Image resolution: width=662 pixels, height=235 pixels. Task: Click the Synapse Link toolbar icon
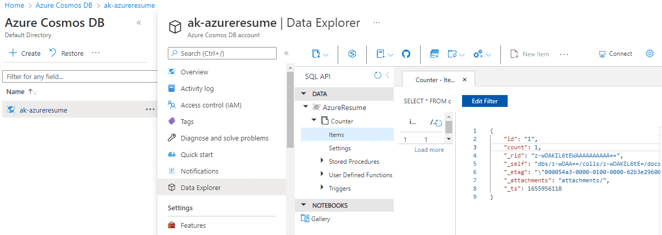coord(352,54)
